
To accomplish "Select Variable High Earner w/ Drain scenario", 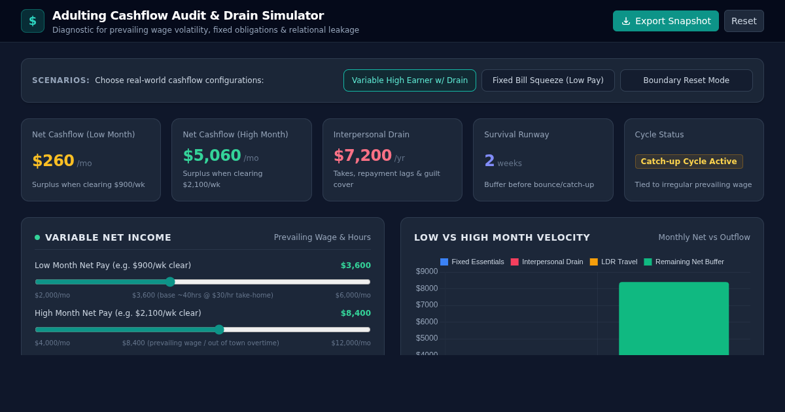I will pyautogui.click(x=410, y=80).
